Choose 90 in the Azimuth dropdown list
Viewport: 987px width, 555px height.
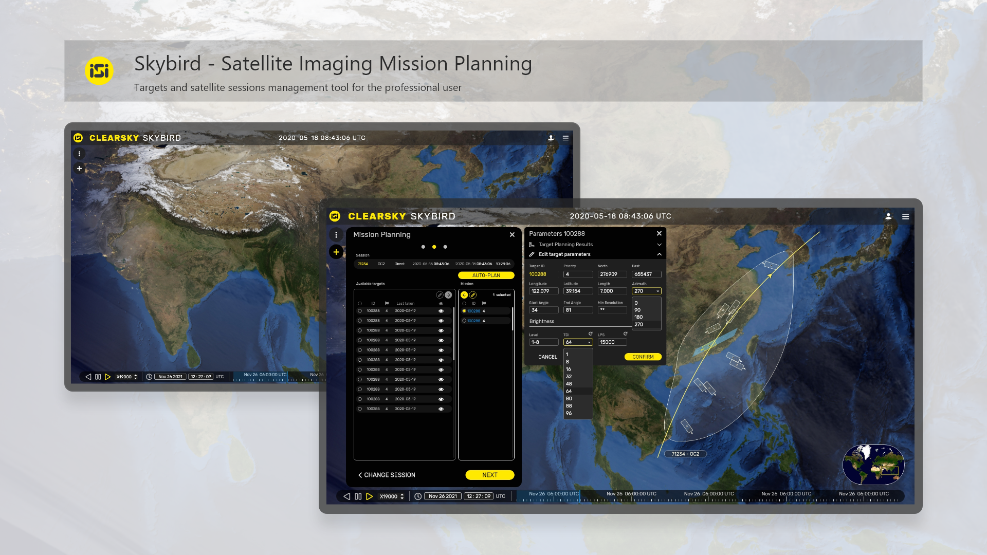tap(646, 310)
